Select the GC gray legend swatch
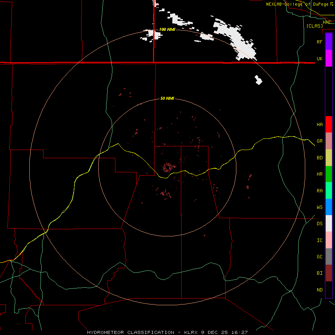The height and width of the screenshot is (335, 335). tap(329, 256)
